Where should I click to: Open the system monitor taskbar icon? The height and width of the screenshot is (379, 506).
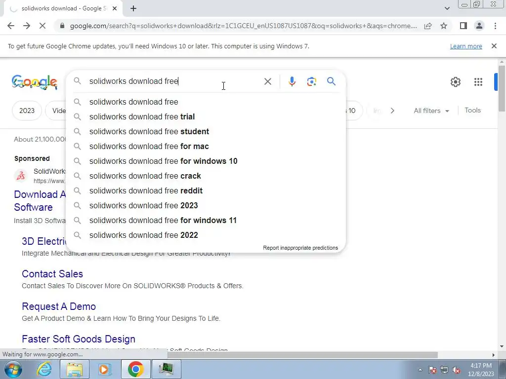pos(166,369)
